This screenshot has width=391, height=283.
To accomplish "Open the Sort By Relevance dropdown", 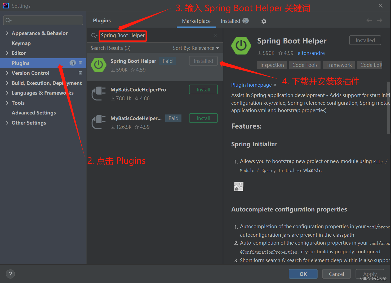I will click(x=196, y=48).
